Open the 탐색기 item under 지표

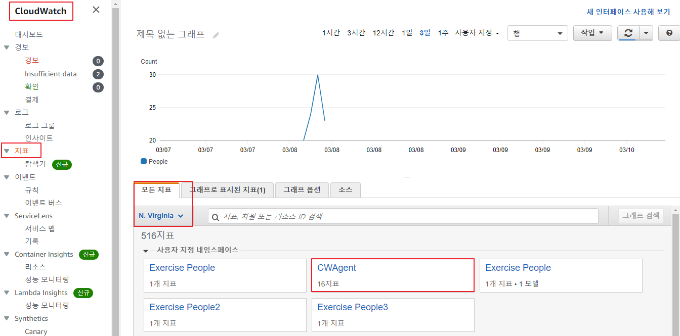35,164
